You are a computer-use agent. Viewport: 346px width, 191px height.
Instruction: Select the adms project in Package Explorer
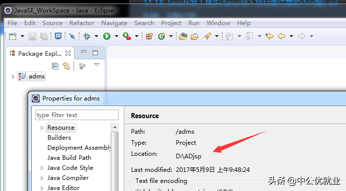click(x=32, y=76)
